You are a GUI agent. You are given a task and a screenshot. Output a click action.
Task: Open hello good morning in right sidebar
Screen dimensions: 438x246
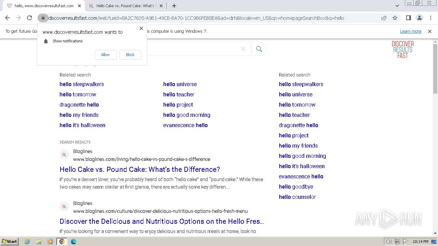[302, 156]
